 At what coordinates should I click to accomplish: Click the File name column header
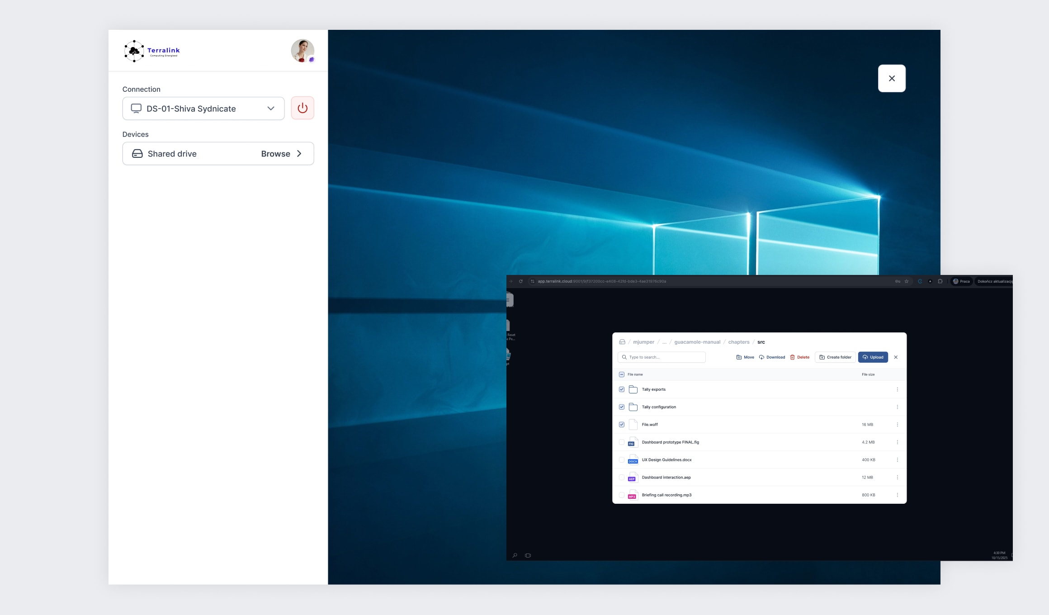coord(635,374)
